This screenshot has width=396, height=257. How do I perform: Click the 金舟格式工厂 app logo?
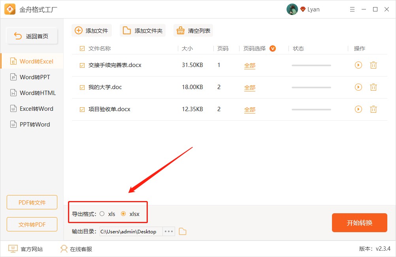(x=10, y=9)
